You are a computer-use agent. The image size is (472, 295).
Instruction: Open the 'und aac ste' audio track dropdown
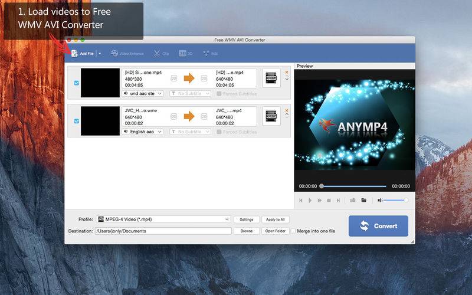(142, 93)
